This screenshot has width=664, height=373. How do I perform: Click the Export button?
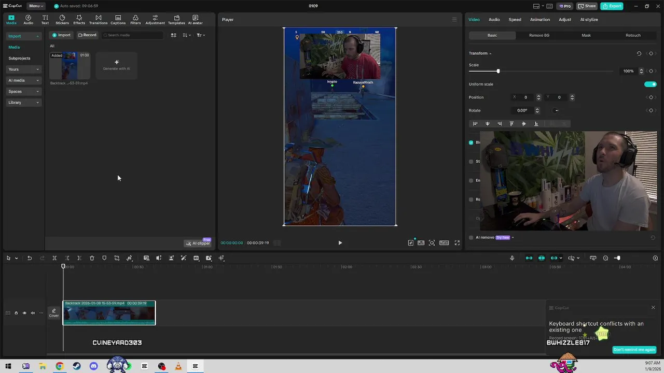612,6
